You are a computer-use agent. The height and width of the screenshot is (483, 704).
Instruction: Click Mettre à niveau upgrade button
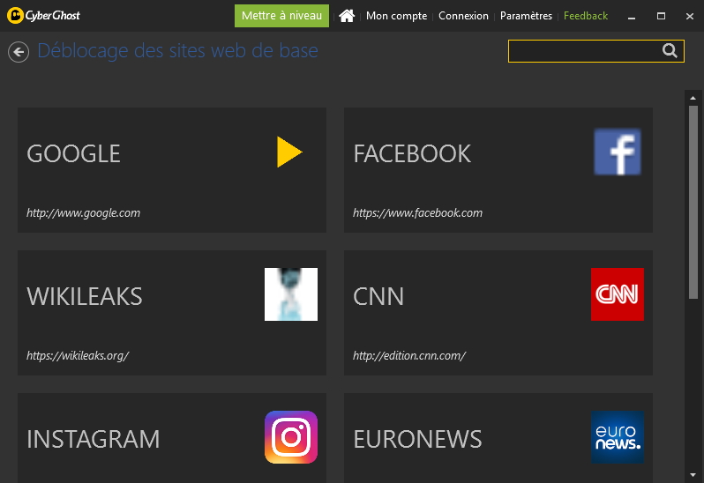pyautogui.click(x=281, y=16)
